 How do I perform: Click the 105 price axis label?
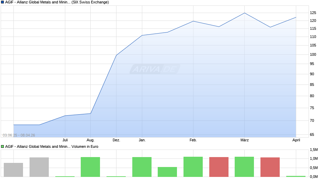[x=313, y=46]
